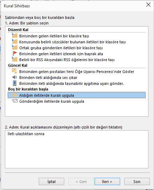Image resolution: width=154 pixels, height=190 pixels.
Task: Click the envelope star icon for Yeni Öğe Uyarısı
Action: 15,71
